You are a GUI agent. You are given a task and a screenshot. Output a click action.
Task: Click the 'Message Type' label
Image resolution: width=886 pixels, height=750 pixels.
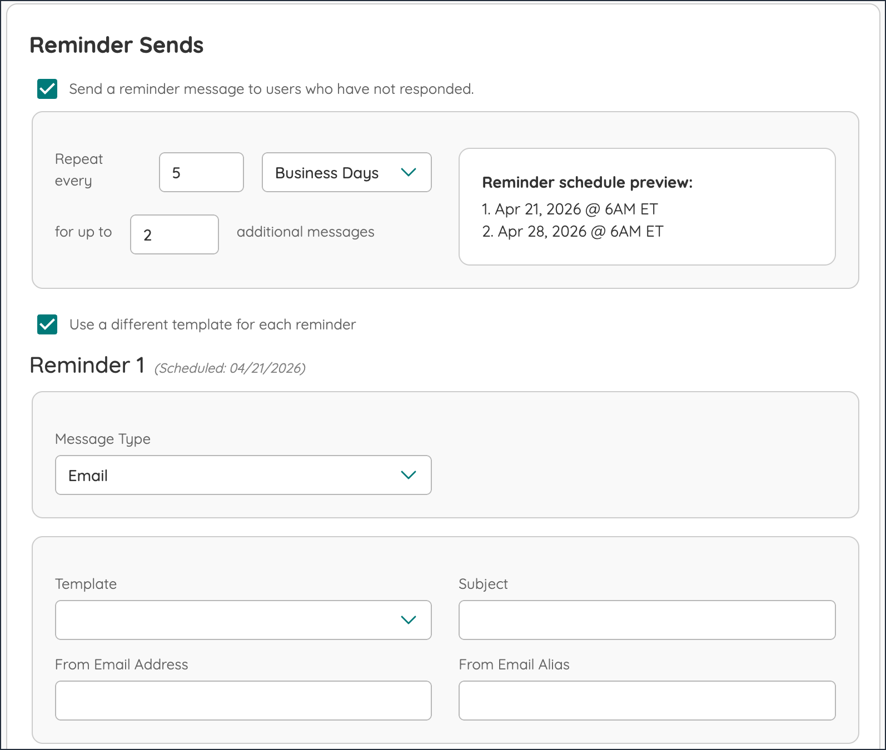103,439
